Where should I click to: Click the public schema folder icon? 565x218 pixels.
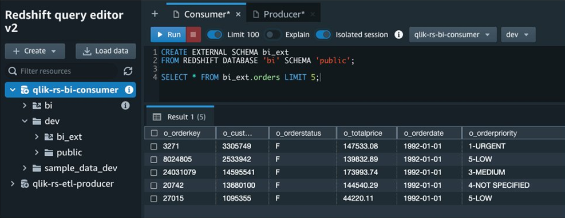click(49, 152)
